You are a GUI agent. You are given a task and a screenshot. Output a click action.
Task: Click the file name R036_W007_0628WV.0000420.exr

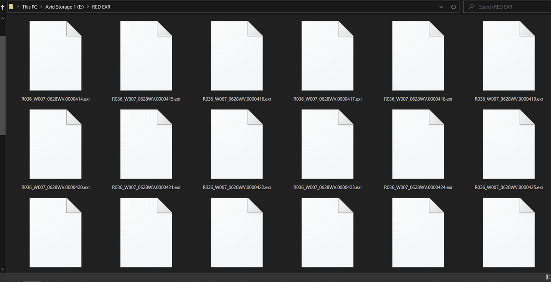pos(56,187)
